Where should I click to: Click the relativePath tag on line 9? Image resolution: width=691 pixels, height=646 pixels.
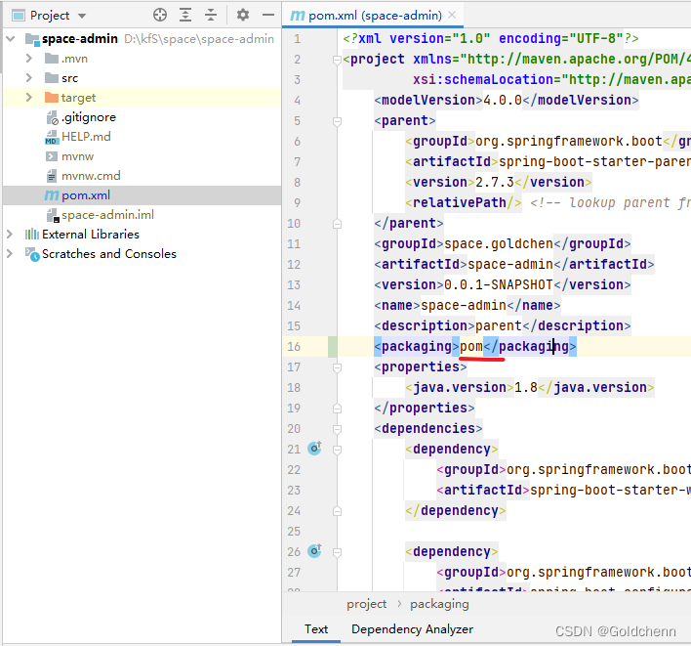click(464, 203)
